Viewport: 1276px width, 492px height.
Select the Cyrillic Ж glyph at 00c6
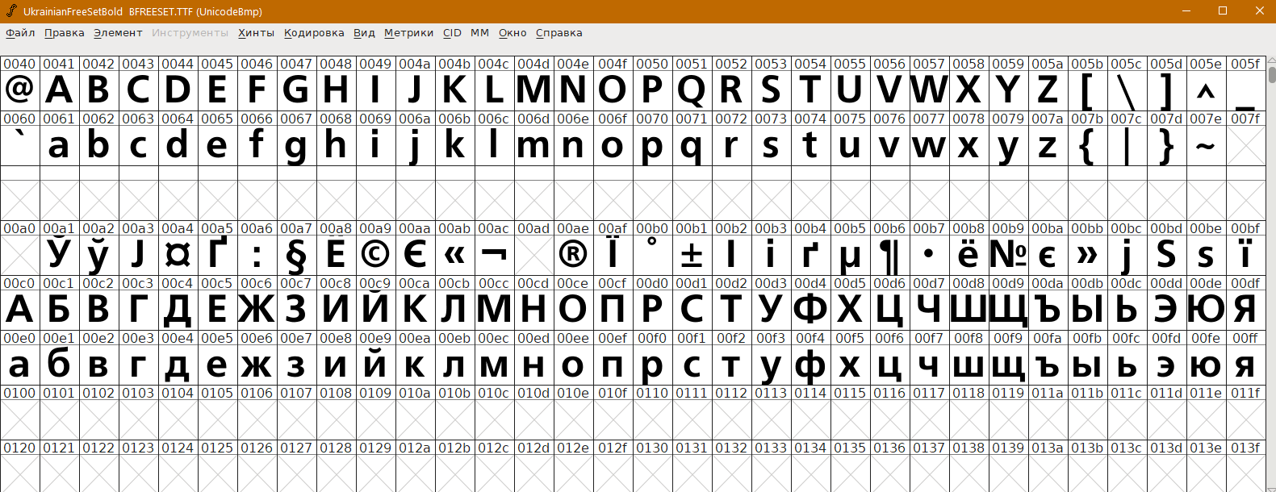[257, 310]
